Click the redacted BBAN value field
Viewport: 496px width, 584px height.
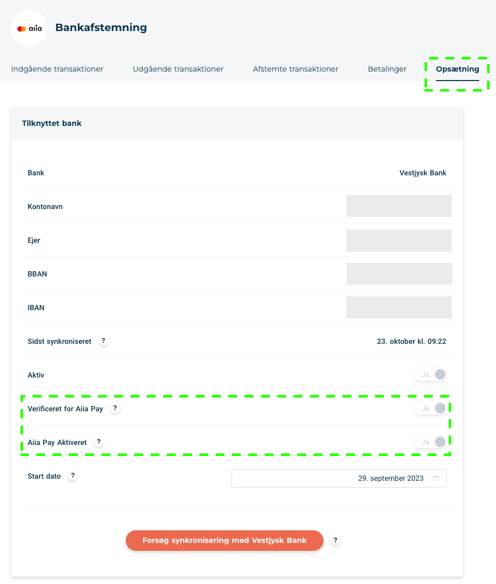click(x=399, y=274)
